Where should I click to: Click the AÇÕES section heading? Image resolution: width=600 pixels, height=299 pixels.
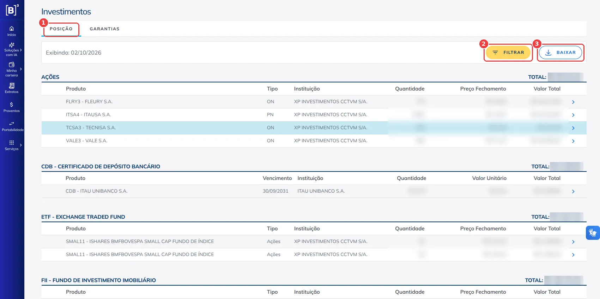[50, 77]
